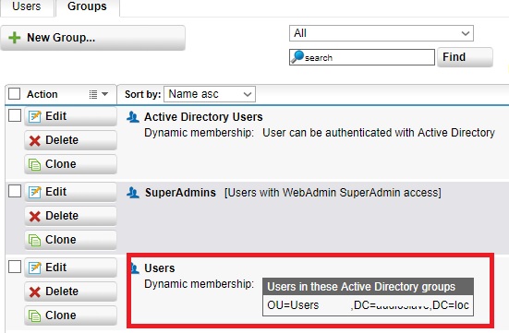509x333 pixels.
Task: Delete the Active Directory Users group
Action: click(x=70, y=140)
